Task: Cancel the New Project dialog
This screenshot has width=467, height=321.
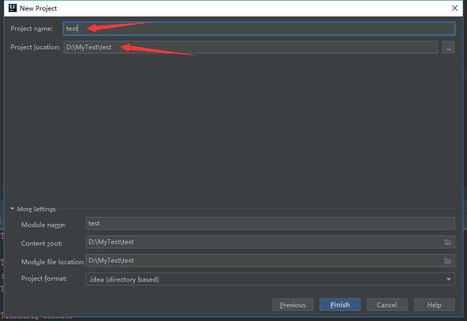Action: point(387,305)
